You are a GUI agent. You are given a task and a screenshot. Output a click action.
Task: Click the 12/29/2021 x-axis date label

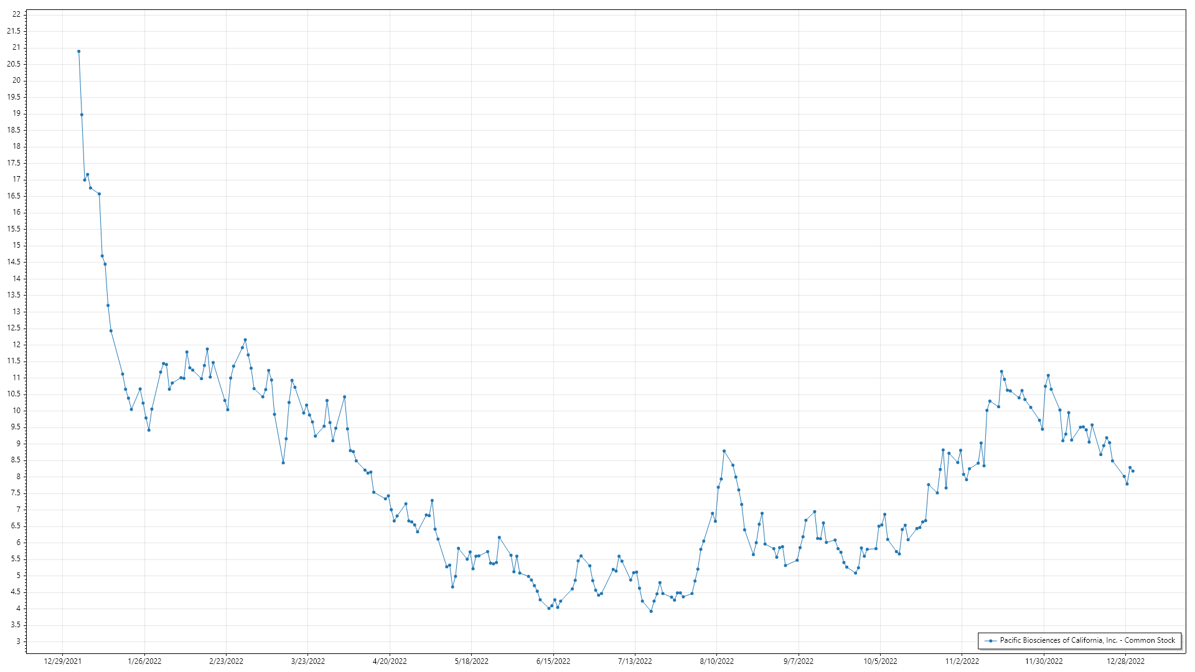[x=62, y=661]
